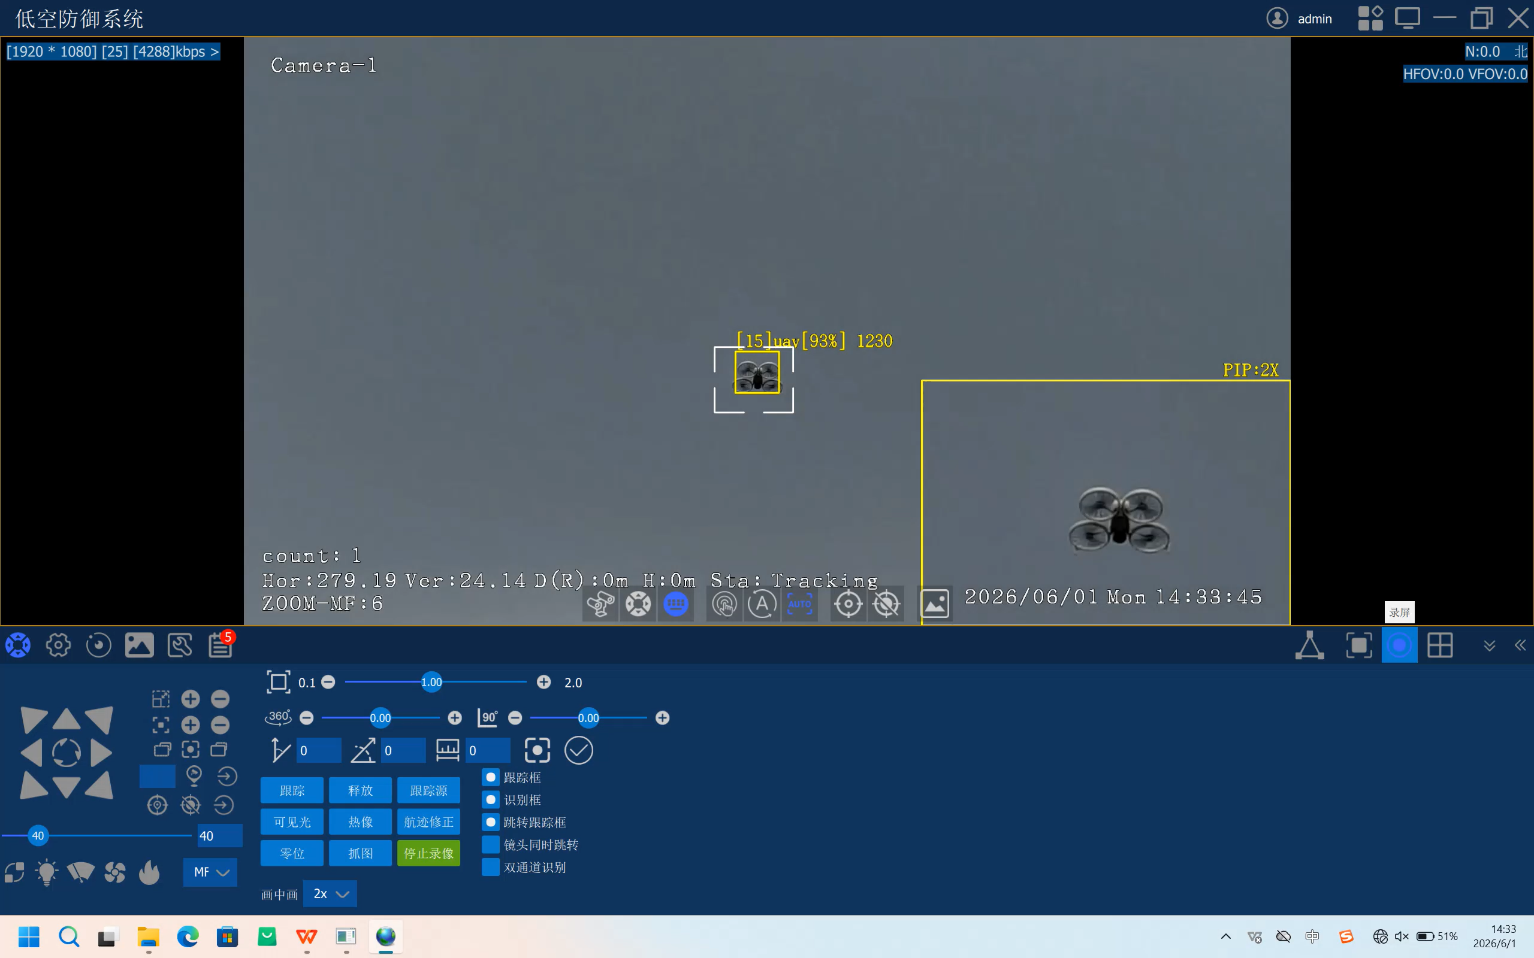
Task: Click the speed value input field showing 40
Action: 219,836
